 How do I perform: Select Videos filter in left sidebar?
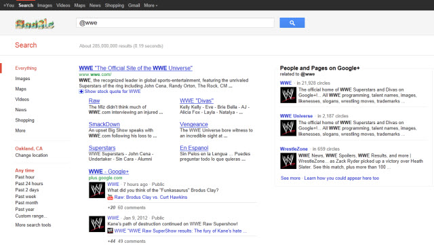point(22,99)
